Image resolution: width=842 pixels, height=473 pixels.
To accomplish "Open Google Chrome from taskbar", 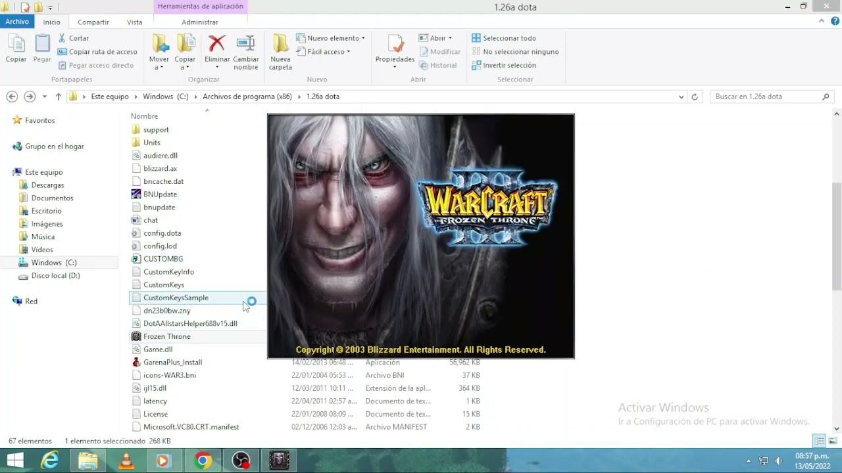I will (x=203, y=461).
